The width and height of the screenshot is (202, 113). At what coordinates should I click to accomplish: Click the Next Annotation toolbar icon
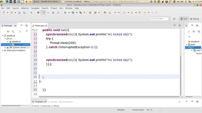point(124,13)
